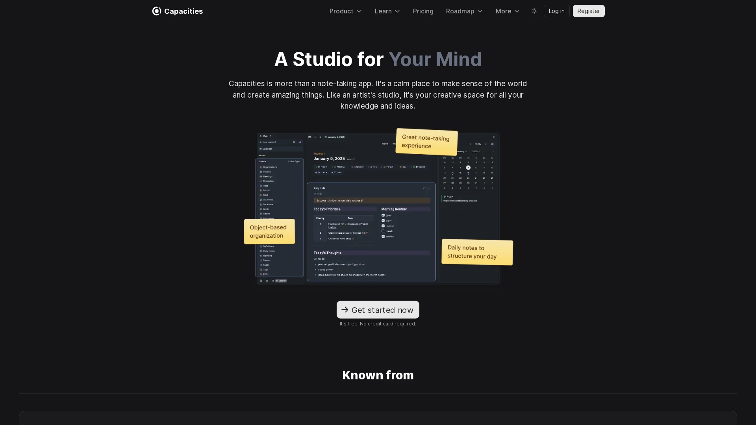Click the 'Great note-taking experience' yellow note
The height and width of the screenshot is (425, 756).
point(426,142)
